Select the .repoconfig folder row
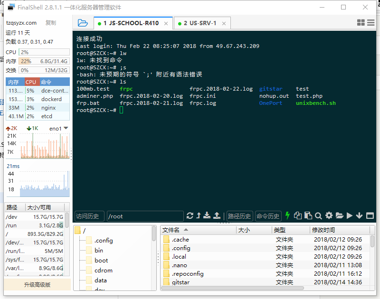This screenshot has width=380, height=299. (266, 273)
